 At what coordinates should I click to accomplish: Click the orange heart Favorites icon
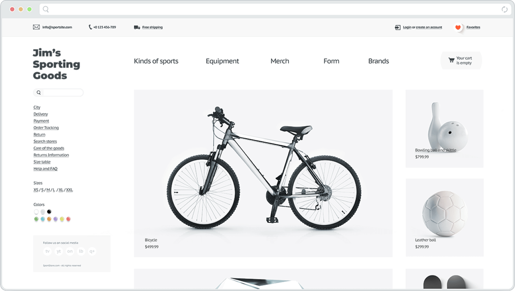pyautogui.click(x=458, y=27)
